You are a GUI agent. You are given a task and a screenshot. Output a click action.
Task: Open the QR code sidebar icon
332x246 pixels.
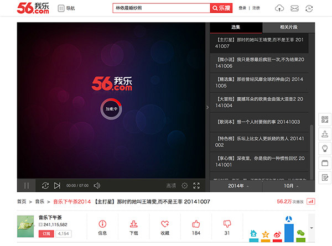click(325, 119)
